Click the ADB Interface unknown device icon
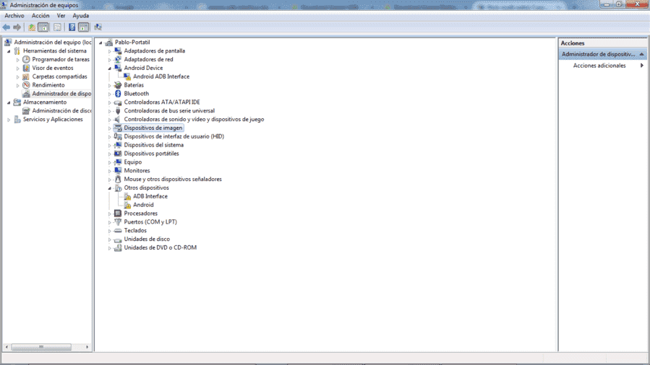 pyautogui.click(x=127, y=196)
